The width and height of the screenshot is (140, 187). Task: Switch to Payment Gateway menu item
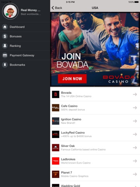tap(25, 55)
